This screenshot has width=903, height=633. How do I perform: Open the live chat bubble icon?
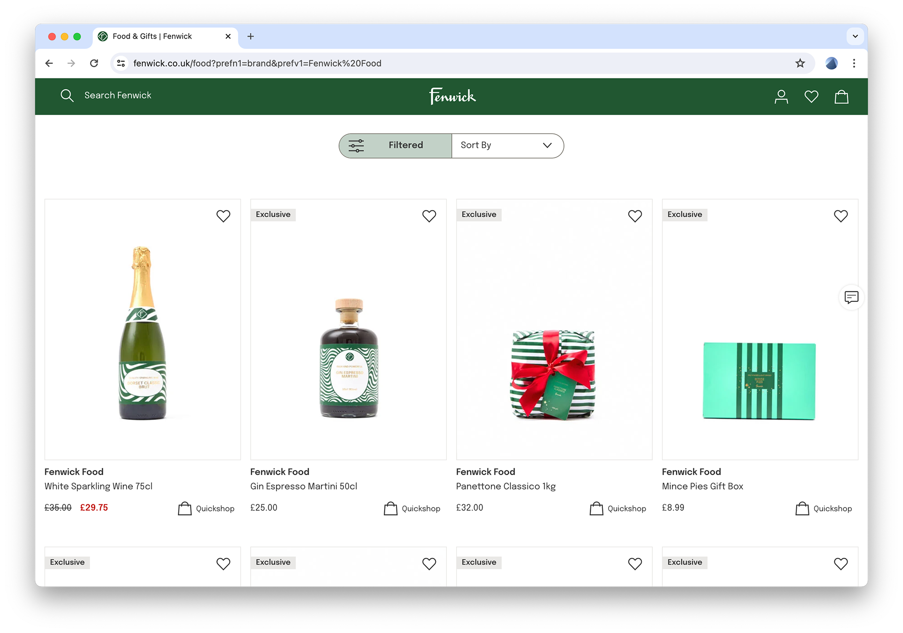pos(851,297)
